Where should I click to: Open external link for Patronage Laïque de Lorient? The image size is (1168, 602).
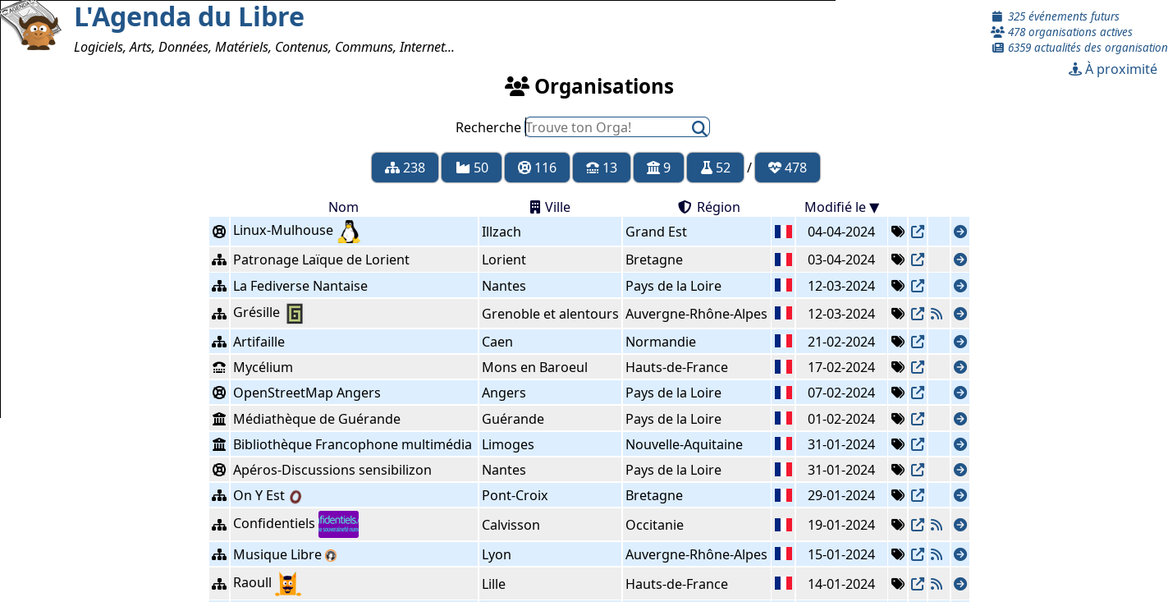(x=918, y=260)
